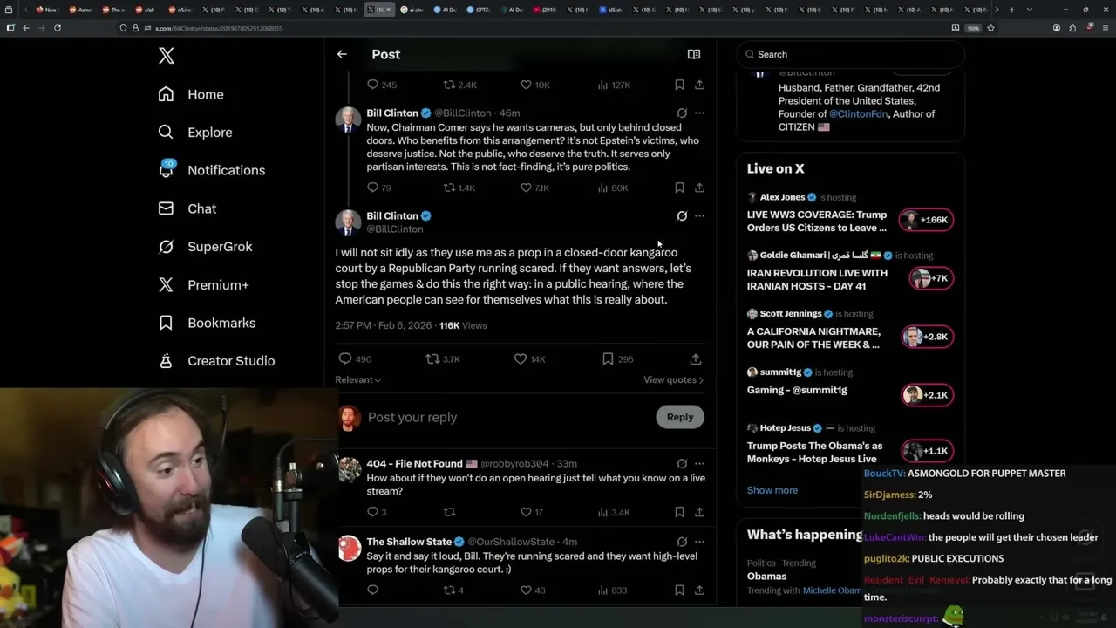Viewport: 1116px width, 628px height.
Task: Click the Search input field
Action: point(851,54)
